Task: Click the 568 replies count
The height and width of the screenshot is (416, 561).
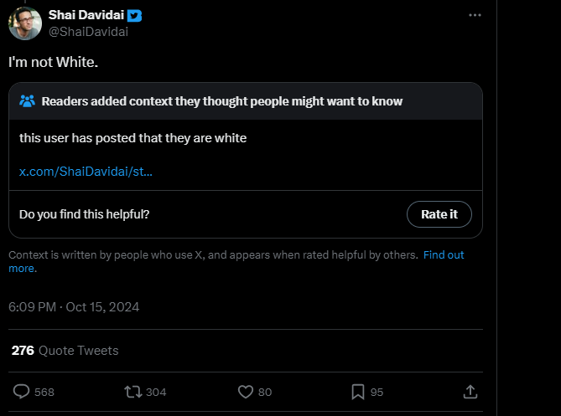Action: click(x=44, y=392)
